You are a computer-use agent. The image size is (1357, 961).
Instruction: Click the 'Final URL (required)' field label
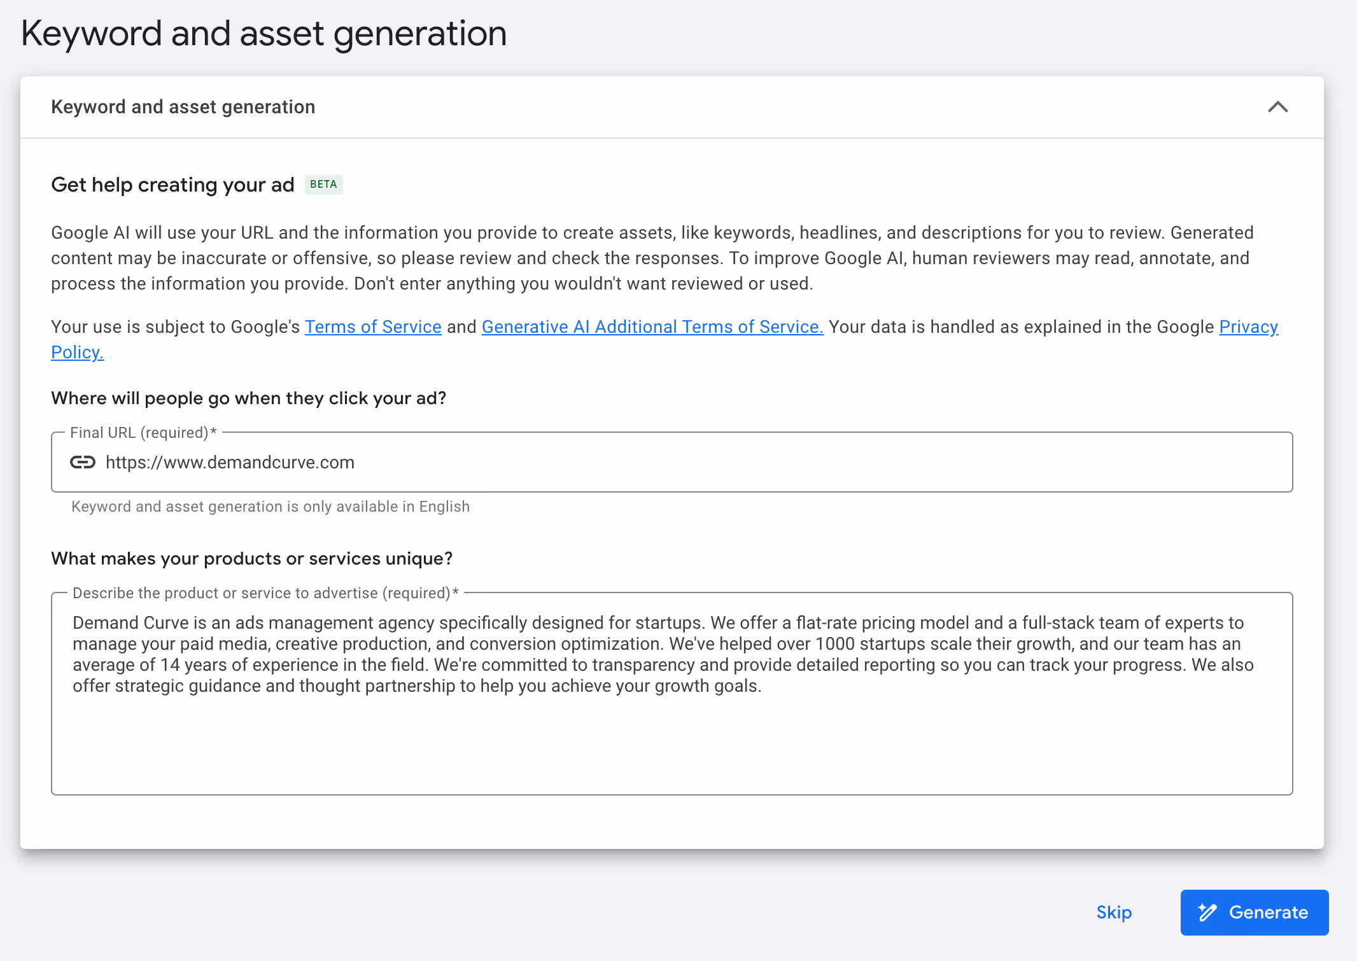click(x=143, y=433)
